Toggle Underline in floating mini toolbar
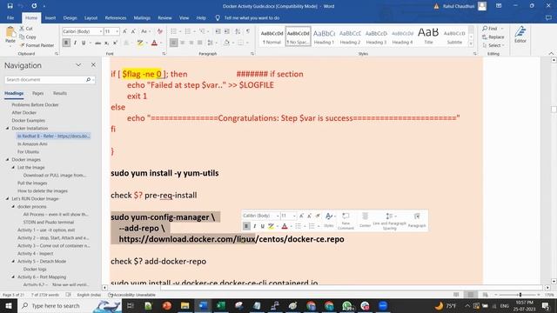 (263, 226)
